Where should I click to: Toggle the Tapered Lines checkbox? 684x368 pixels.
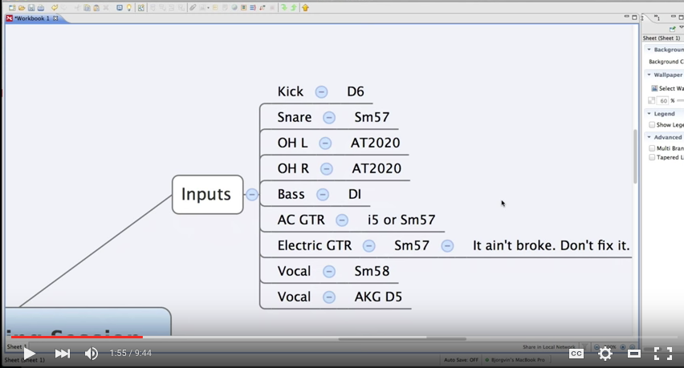tap(652, 158)
